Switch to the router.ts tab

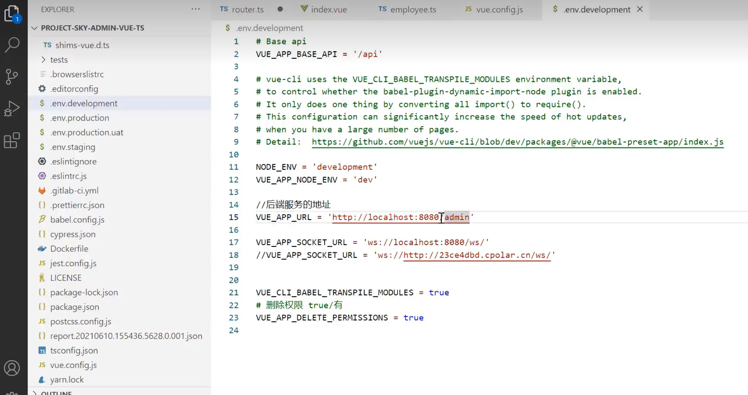[248, 9]
